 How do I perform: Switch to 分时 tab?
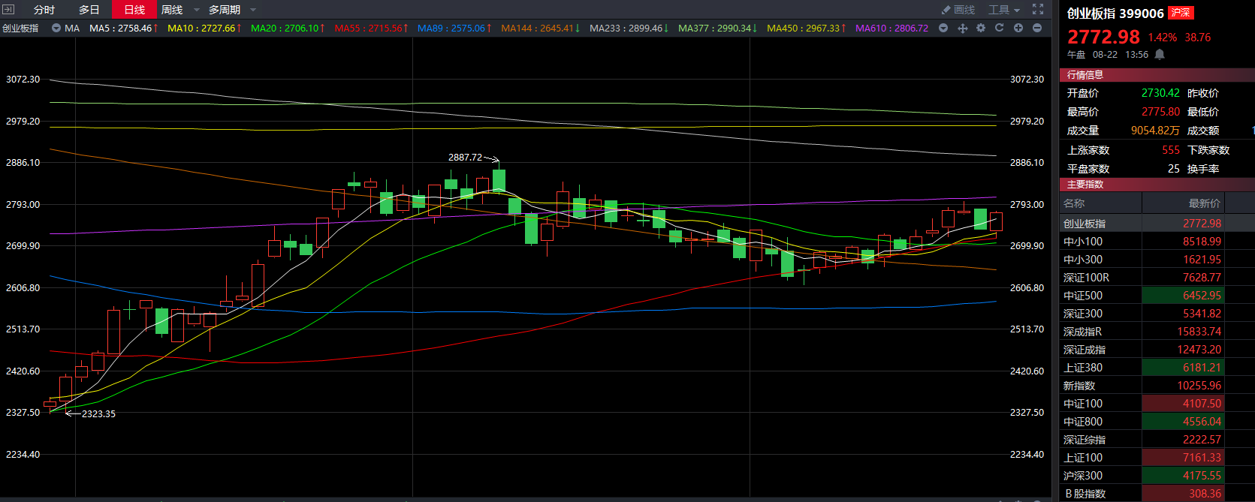(44, 10)
